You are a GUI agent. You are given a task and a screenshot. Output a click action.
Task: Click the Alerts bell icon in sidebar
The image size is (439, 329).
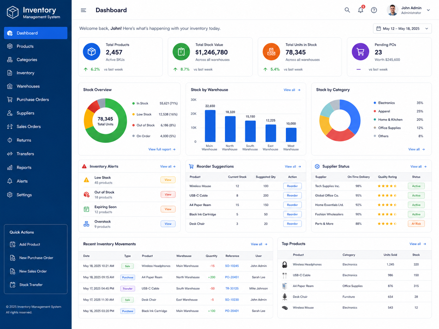(x=10, y=181)
